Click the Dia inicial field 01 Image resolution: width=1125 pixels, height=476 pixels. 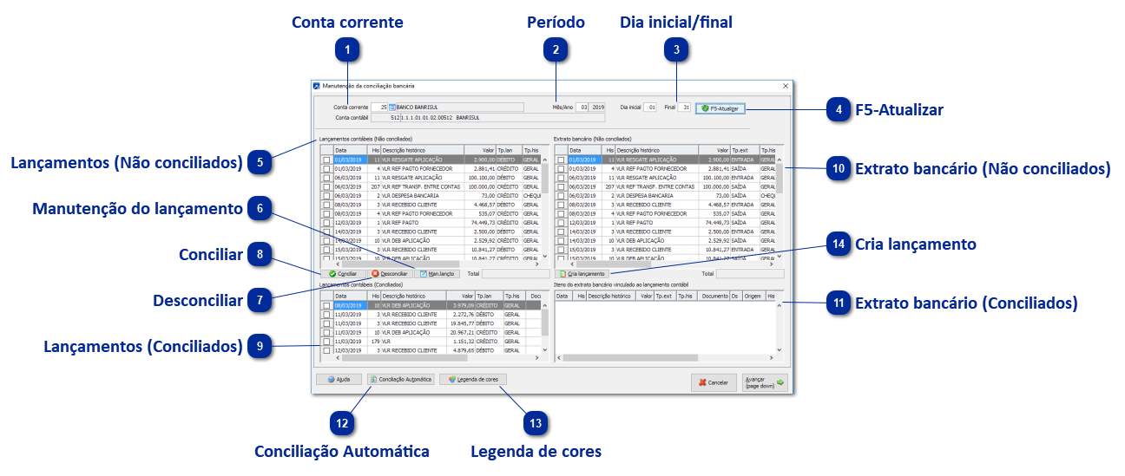[650, 108]
